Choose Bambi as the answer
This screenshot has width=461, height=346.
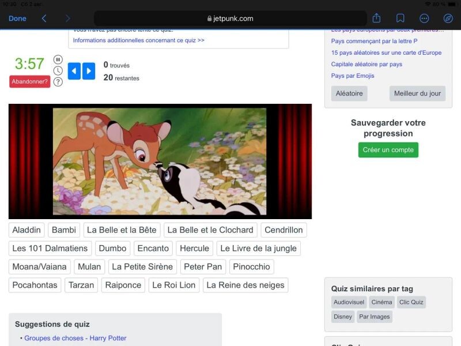[x=64, y=230]
